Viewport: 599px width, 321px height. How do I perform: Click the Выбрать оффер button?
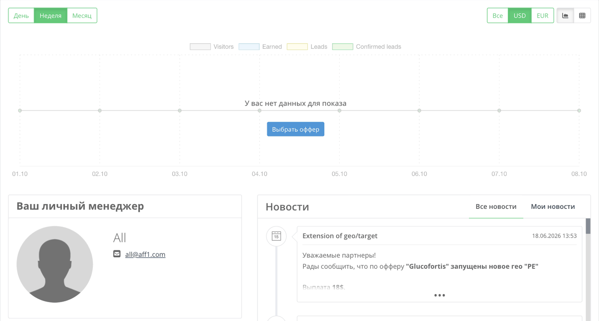(296, 129)
